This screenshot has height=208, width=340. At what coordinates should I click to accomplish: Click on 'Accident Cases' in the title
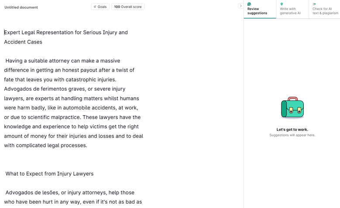click(23, 42)
